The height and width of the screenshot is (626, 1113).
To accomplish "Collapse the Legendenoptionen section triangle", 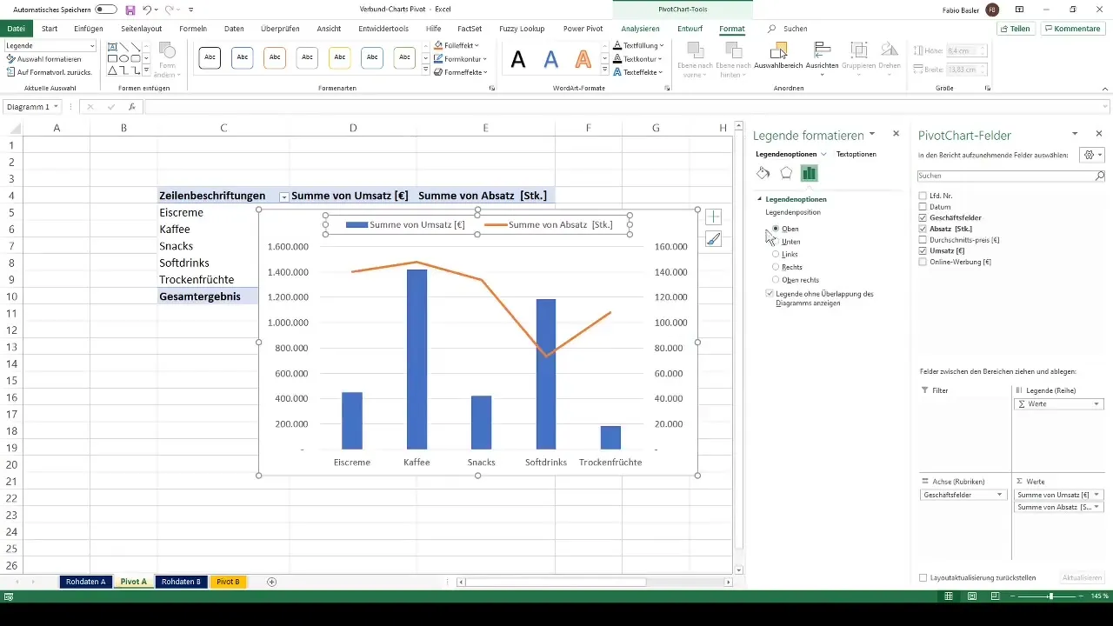I will 759,199.
